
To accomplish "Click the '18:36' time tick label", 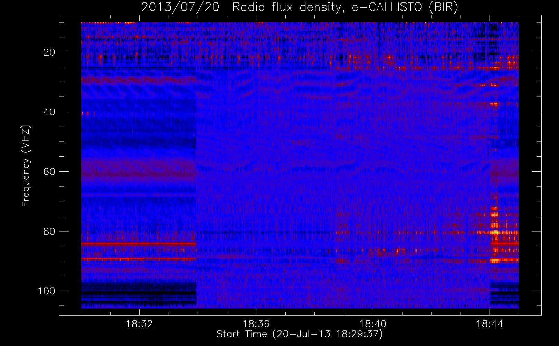I will point(256,324).
